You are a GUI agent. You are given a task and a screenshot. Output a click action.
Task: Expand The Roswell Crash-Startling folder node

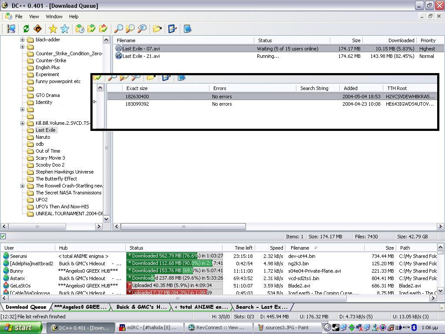(23, 186)
